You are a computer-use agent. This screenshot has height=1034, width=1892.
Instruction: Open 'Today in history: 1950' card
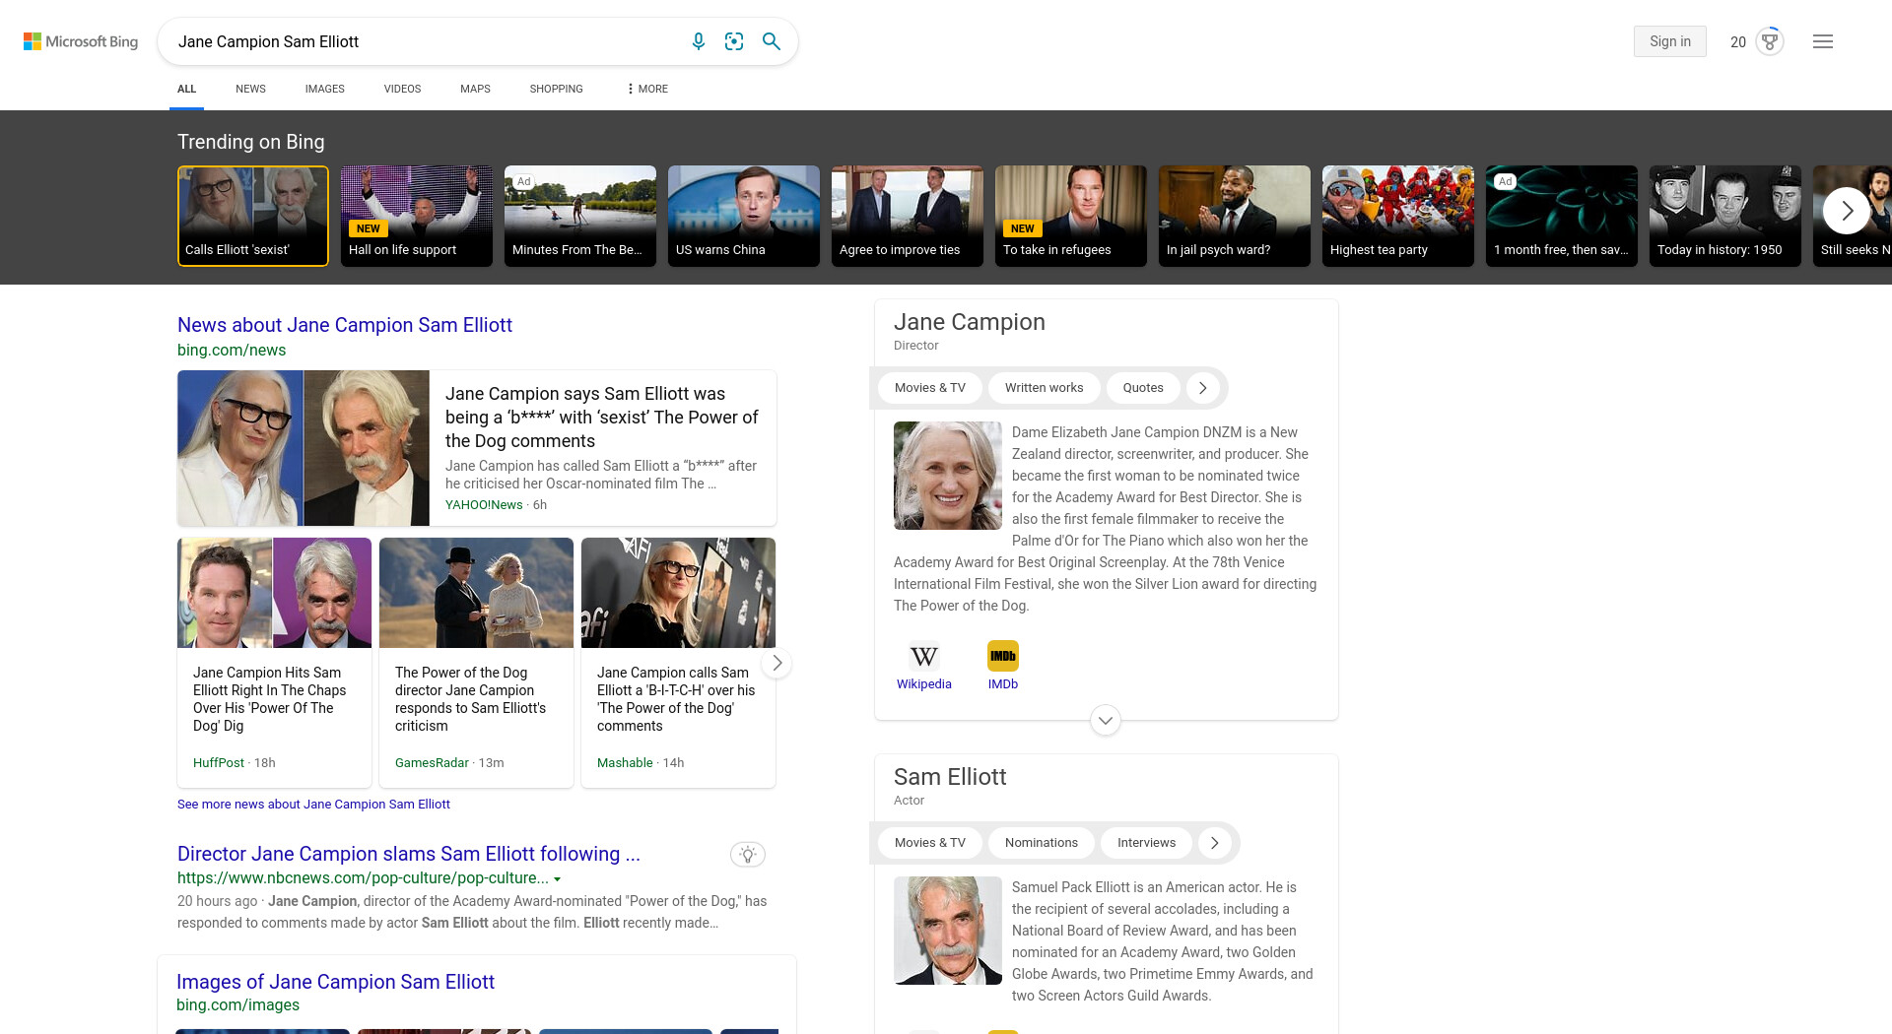pyautogui.click(x=1725, y=216)
